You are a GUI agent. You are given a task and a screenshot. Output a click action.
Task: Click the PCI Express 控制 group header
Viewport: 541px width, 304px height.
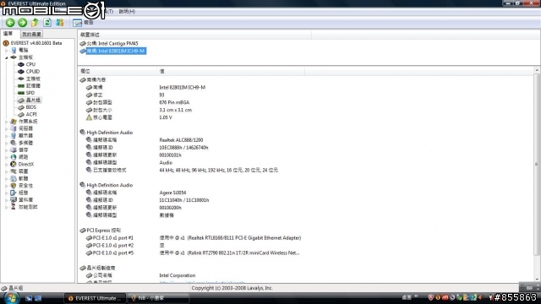point(103,231)
